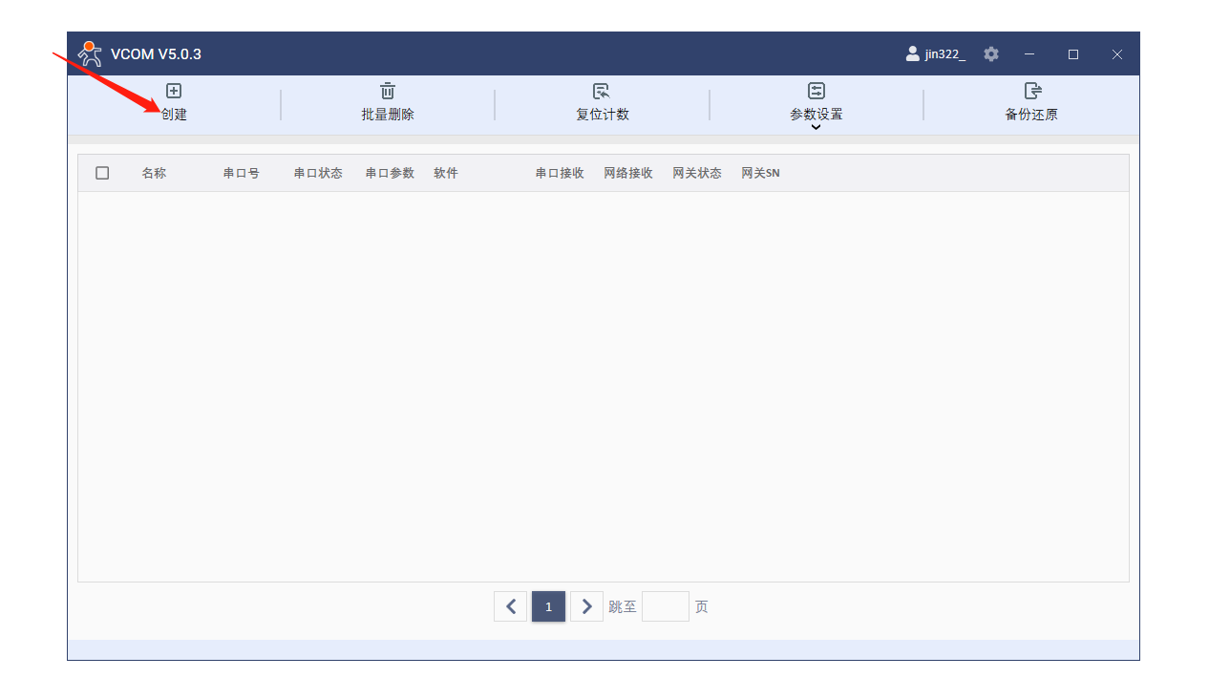Click the 网关SN column header
The width and height of the screenshot is (1209, 699).
click(x=760, y=173)
